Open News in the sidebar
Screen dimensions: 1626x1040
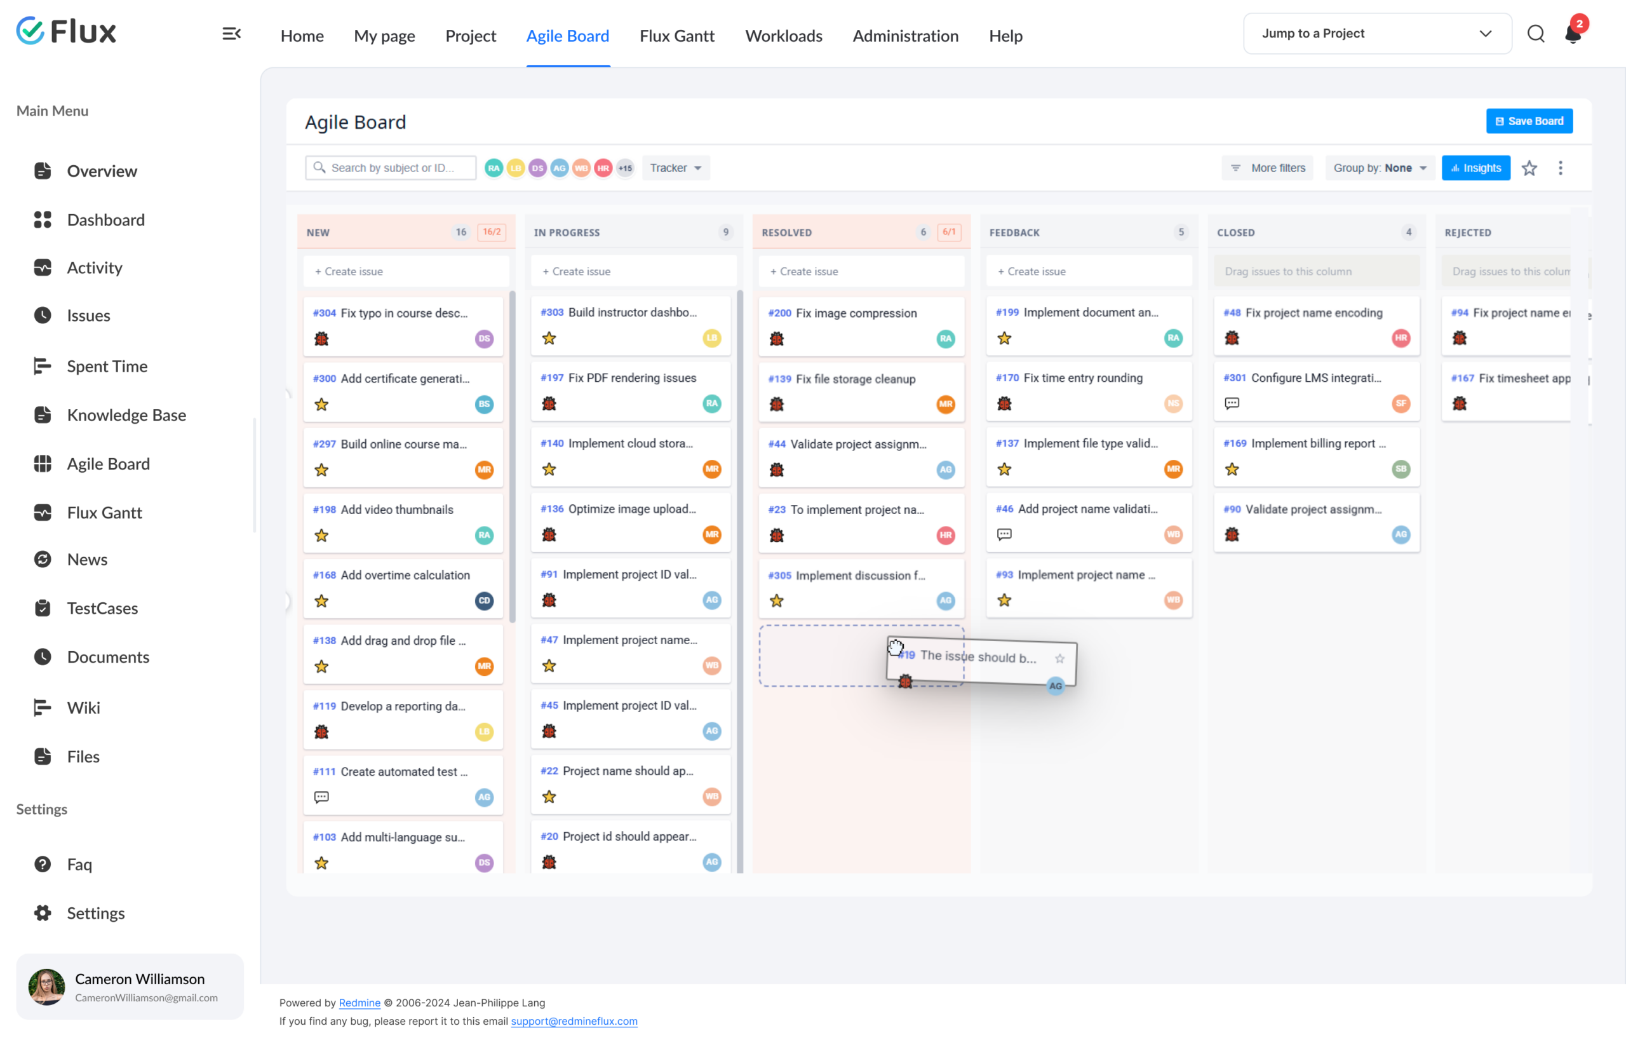(x=87, y=559)
